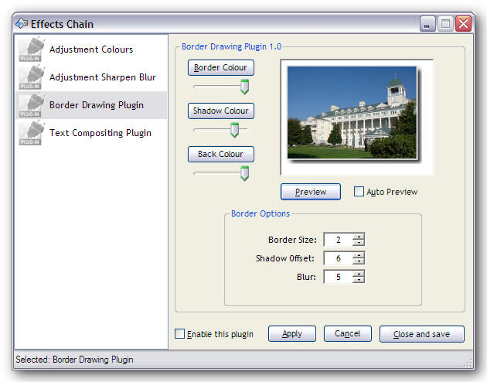487x382 pixels.
Task: Click the Border Size value field
Action: point(339,240)
